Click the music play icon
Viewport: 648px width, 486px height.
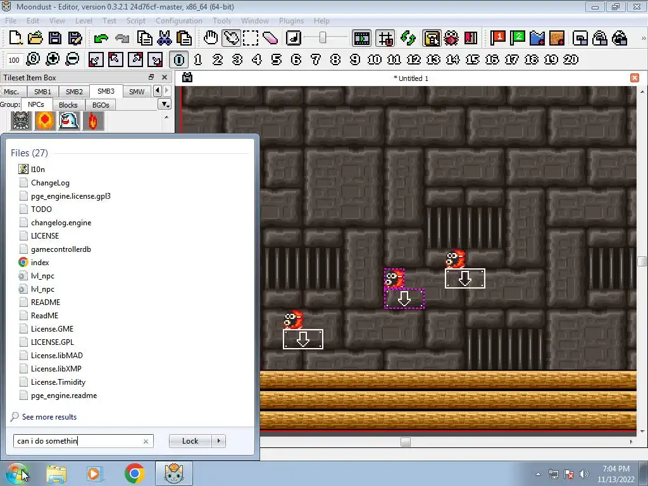coord(294,38)
